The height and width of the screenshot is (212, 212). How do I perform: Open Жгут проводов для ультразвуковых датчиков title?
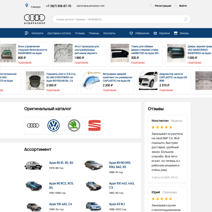point(87,50)
